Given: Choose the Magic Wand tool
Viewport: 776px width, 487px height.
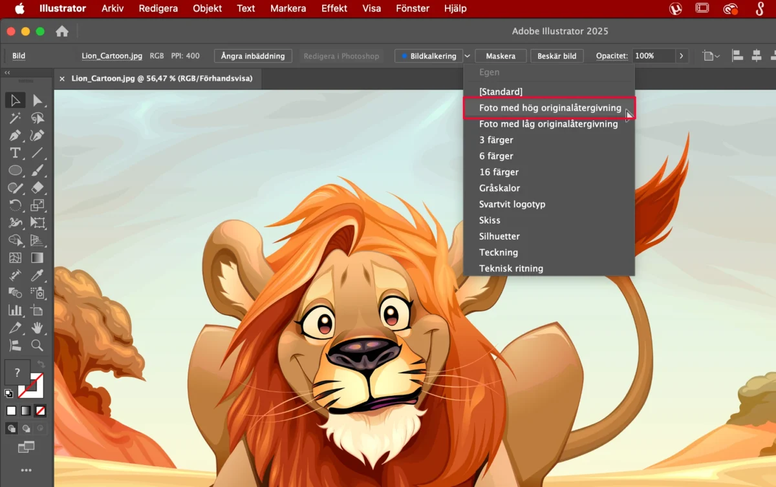Looking at the screenshot, I should tap(16, 118).
